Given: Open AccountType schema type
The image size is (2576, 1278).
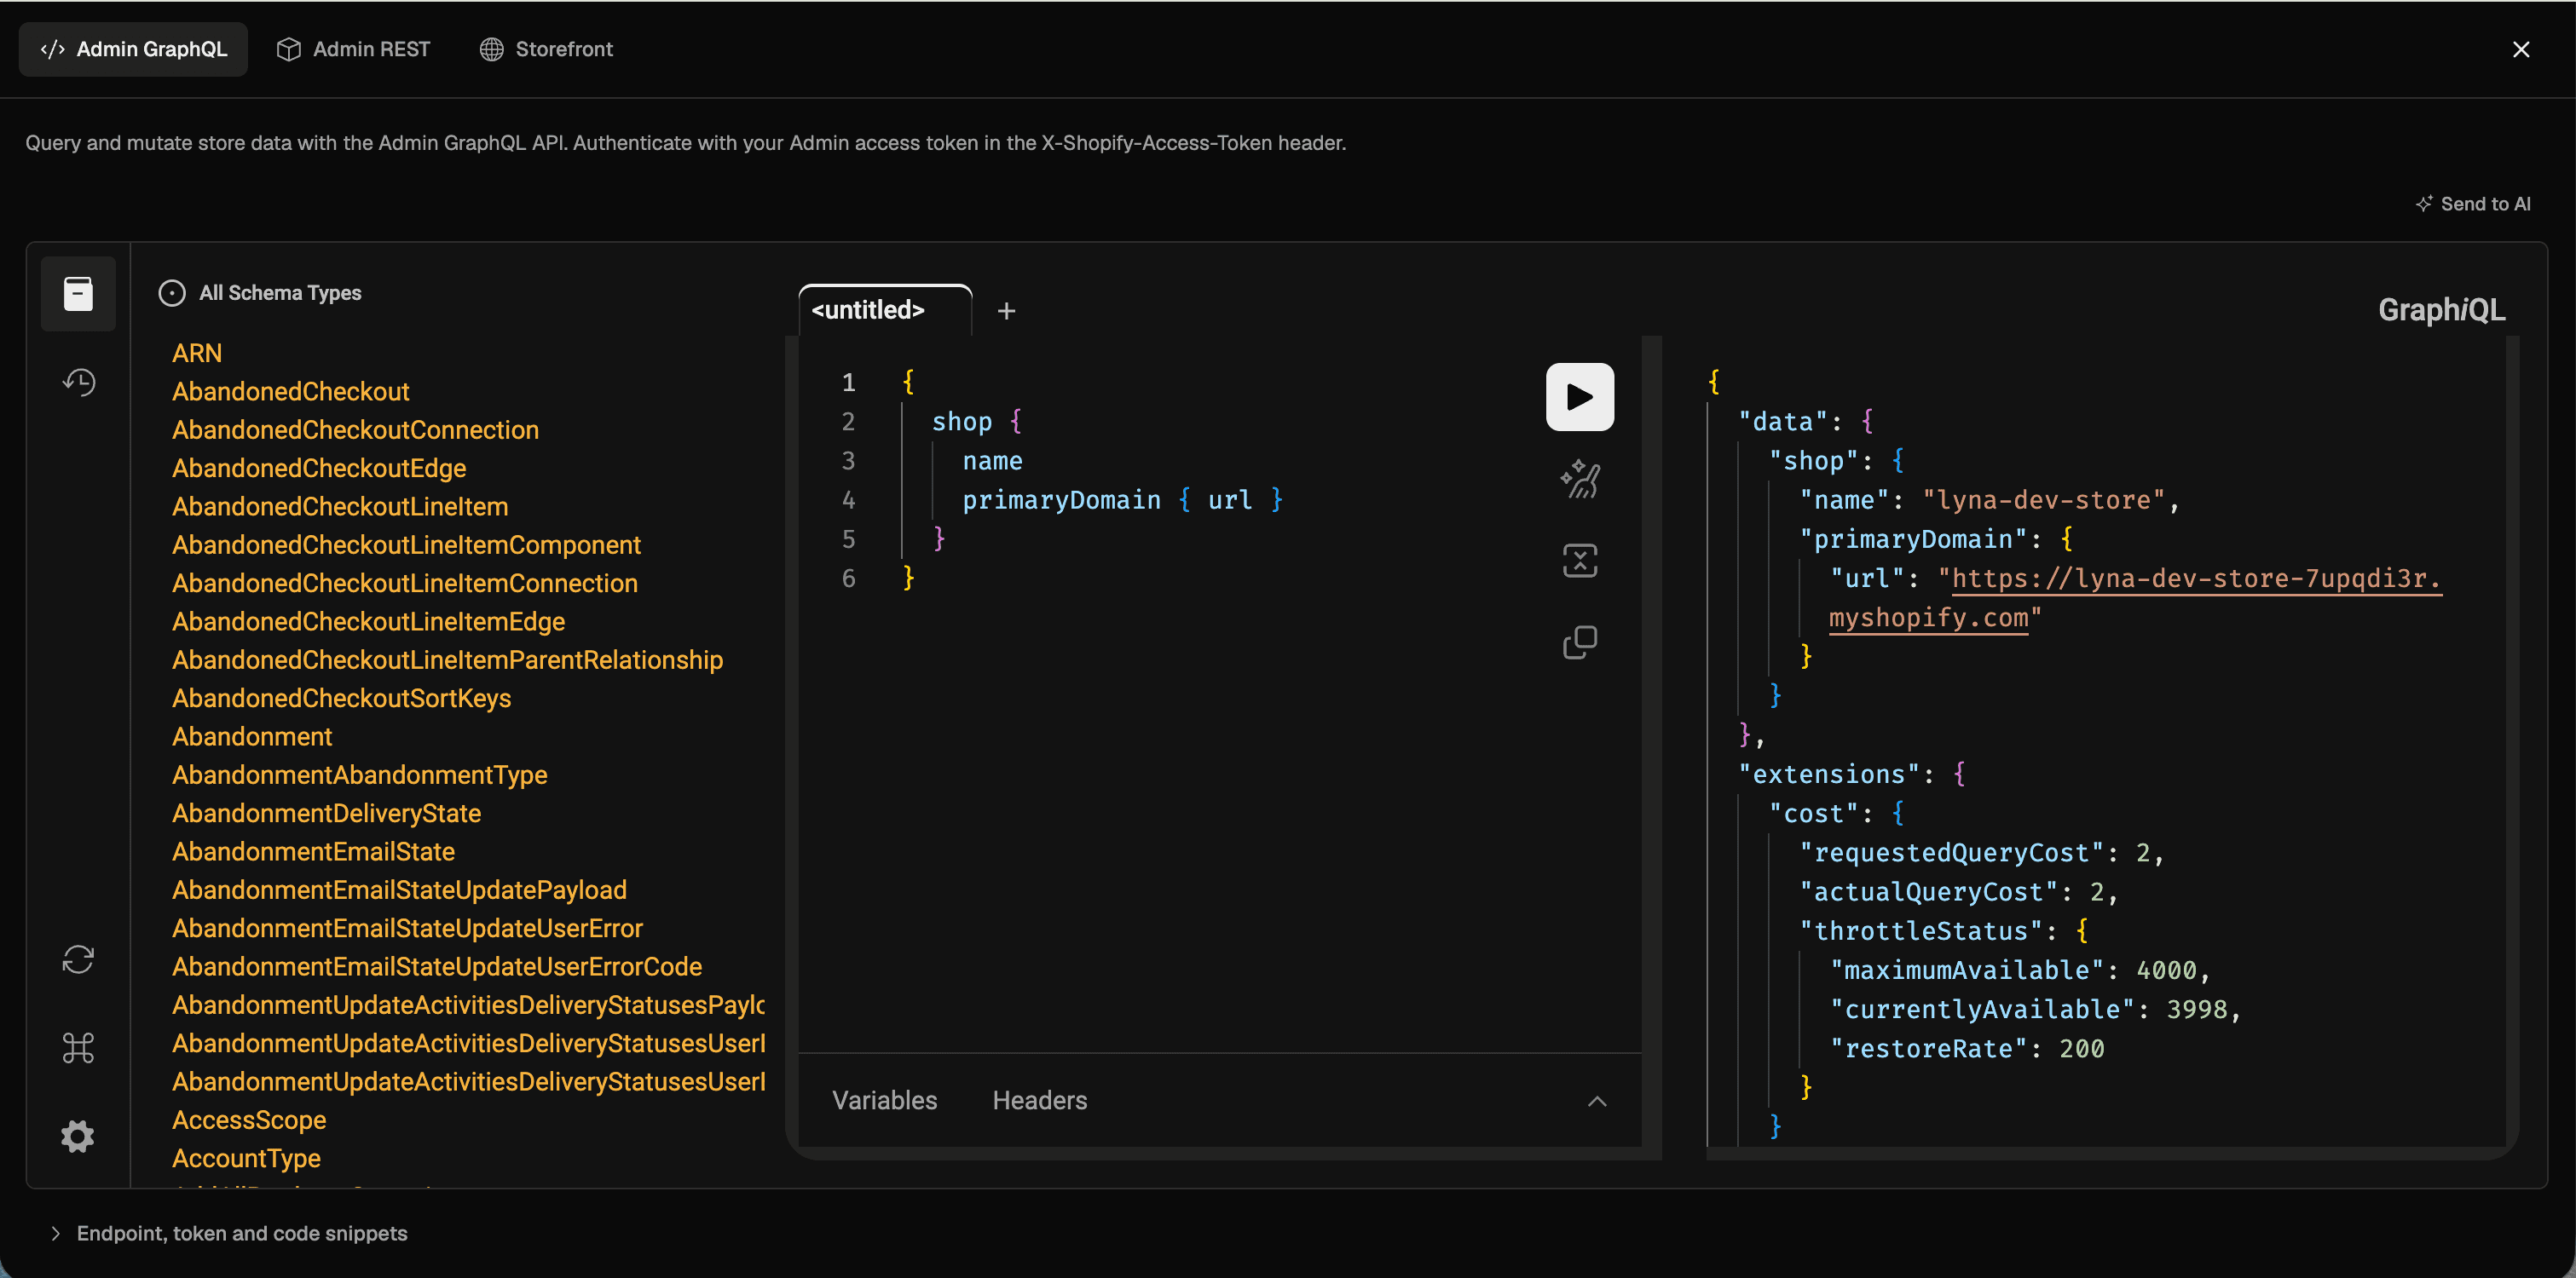Looking at the screenshot, I should (246, 1158).
